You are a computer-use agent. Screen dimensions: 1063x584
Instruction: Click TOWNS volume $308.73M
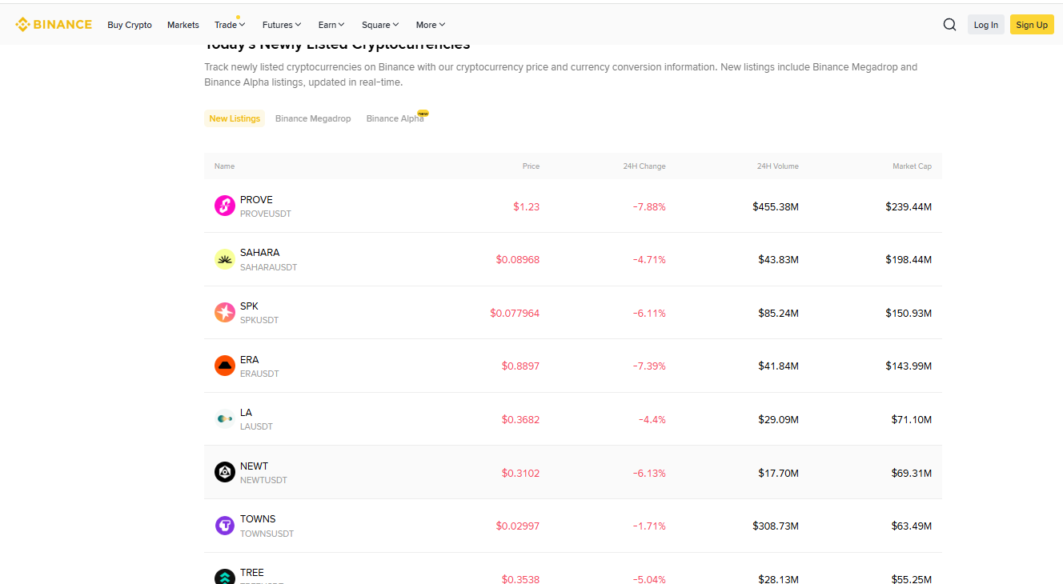tap(776, 526)
